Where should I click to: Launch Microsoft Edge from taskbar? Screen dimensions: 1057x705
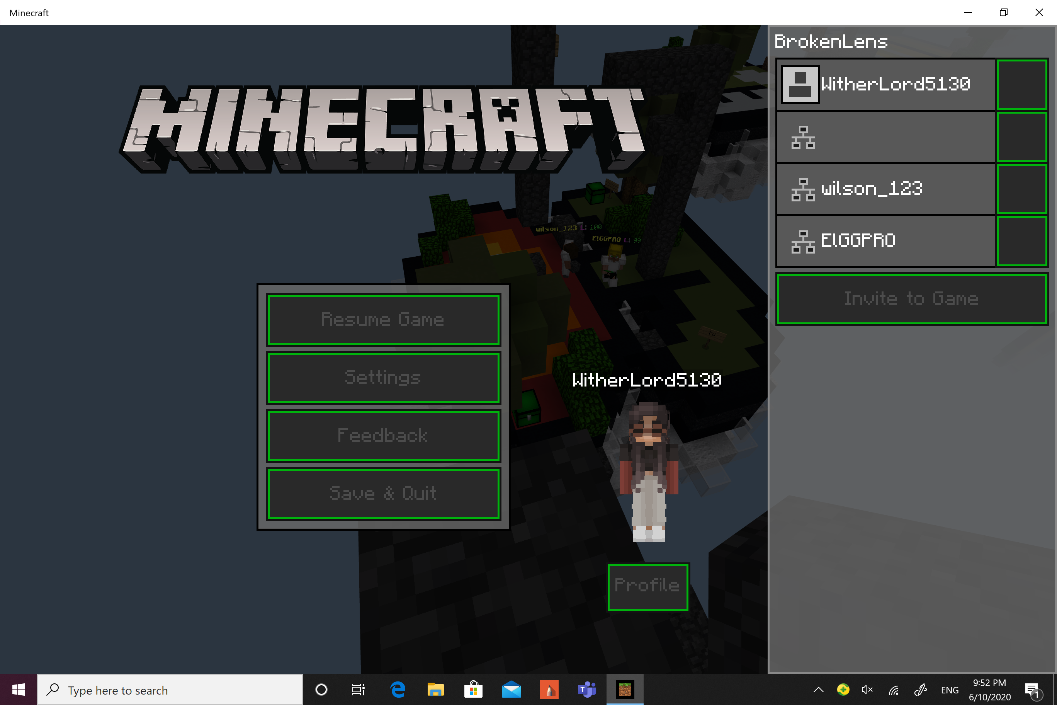(x=398, y=690)
